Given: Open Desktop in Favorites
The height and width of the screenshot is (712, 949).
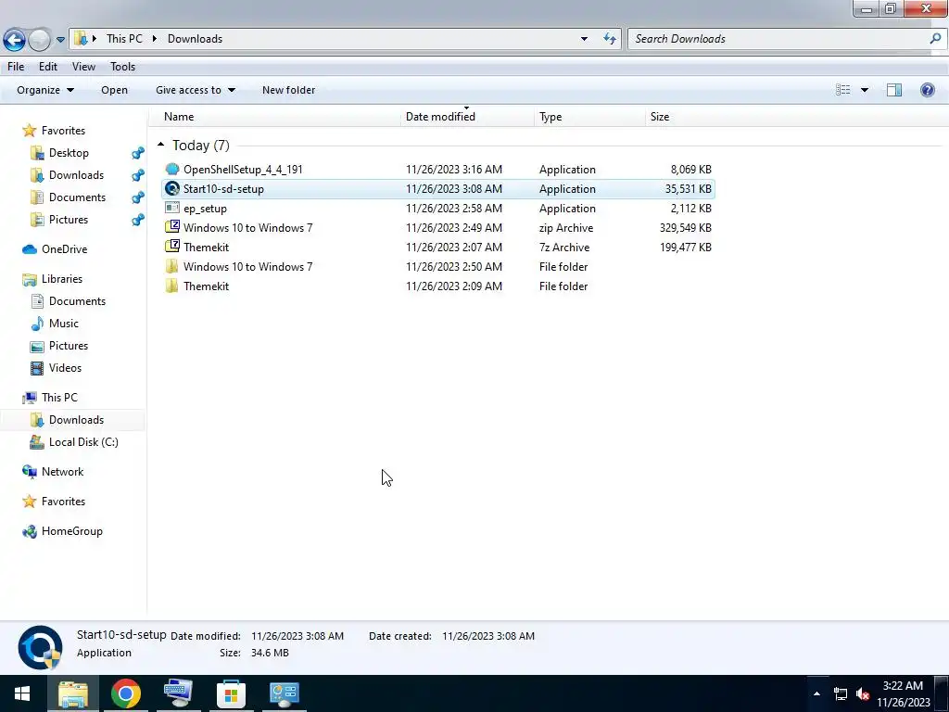Looking at the screenshot, I should point(69,153).
